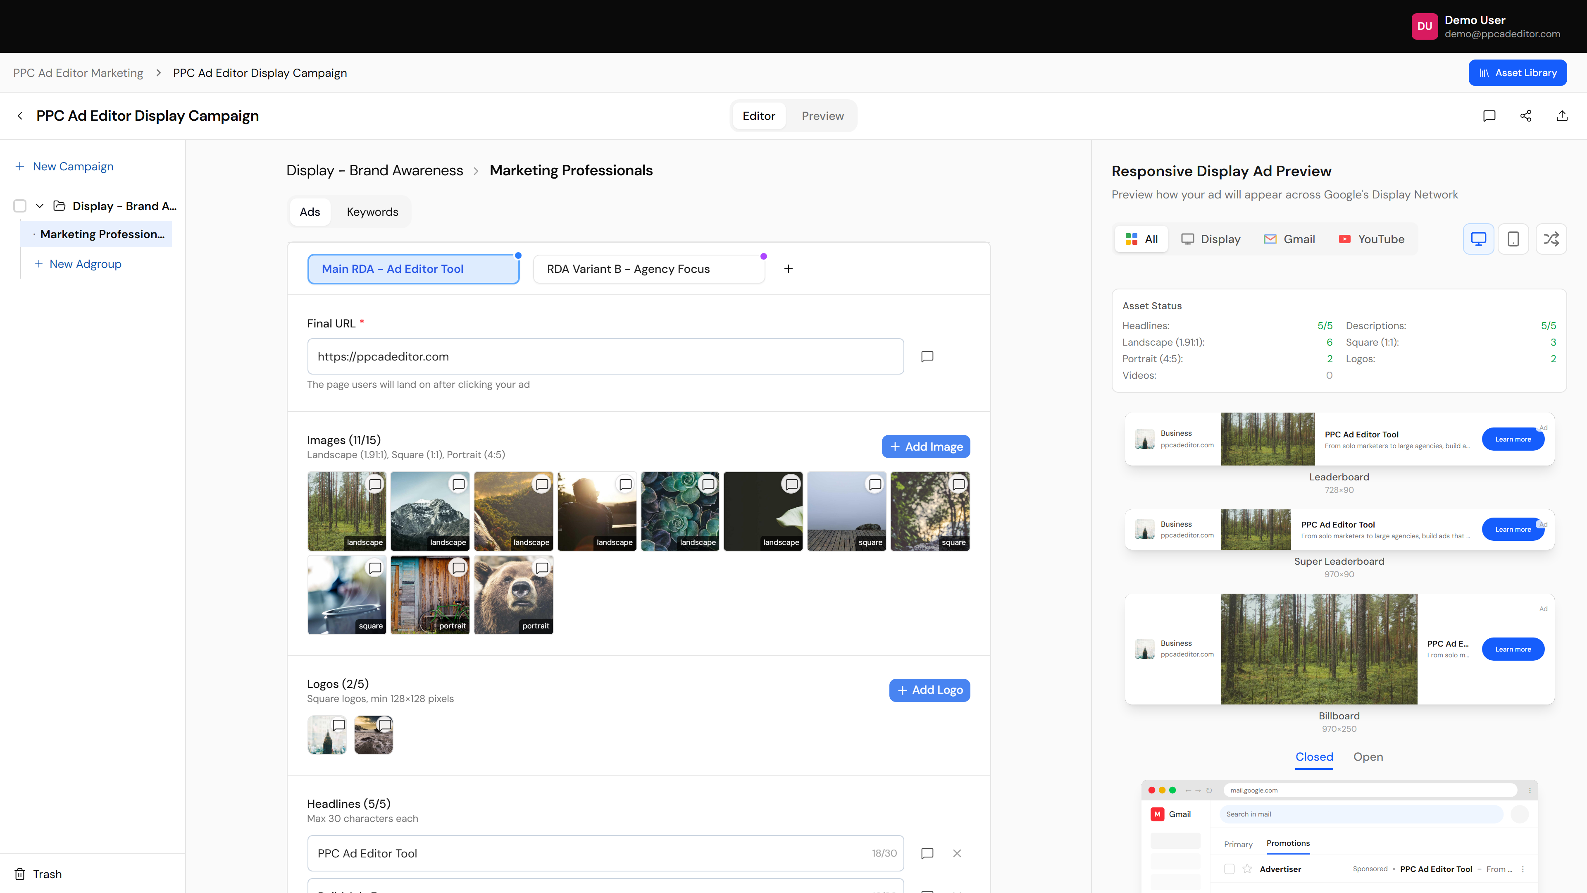This screenshot has height=893, width=1587.
Task: Click the share campaign icon
Action: 1525,116
